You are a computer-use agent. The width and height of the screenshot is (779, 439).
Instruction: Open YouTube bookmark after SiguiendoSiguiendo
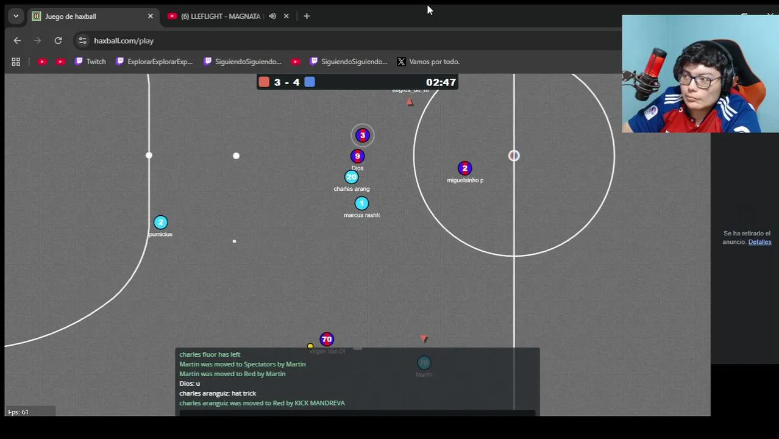click(296, 62)
